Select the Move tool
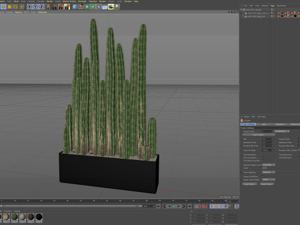The height and width of the screenshot is (225, 300). [x=3, y=7]
